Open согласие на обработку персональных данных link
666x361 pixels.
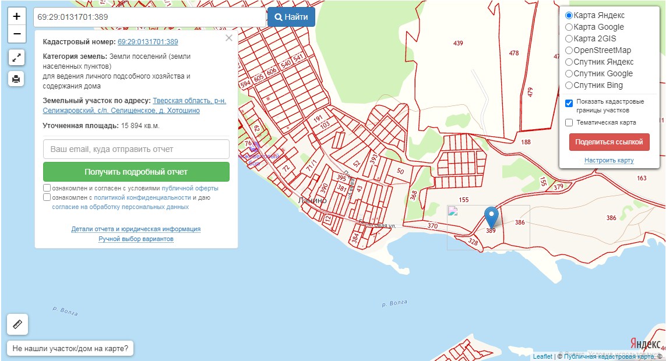coord(120,207)
